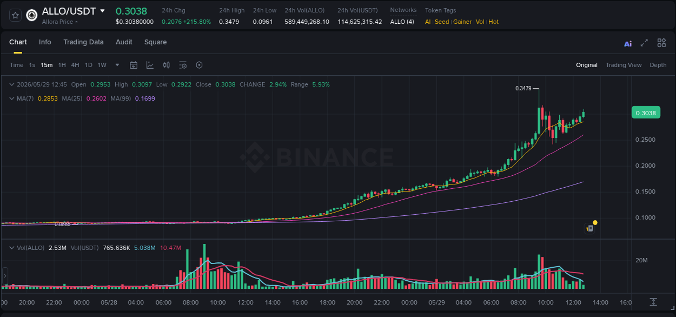The image size is (676, 317).
Task: Select the Vol token tag
Action: (x=480, y=22)
